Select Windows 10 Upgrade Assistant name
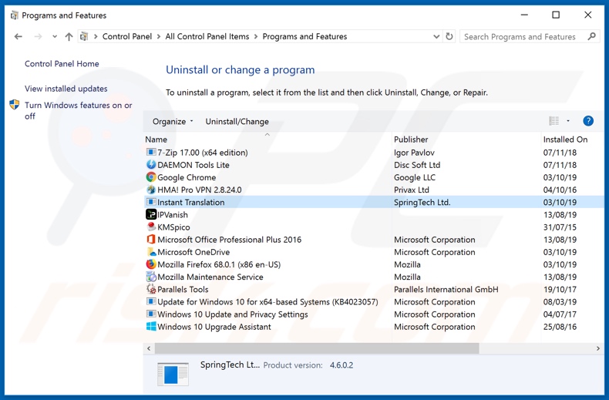The image size is (609, 400). pos(214,326)
